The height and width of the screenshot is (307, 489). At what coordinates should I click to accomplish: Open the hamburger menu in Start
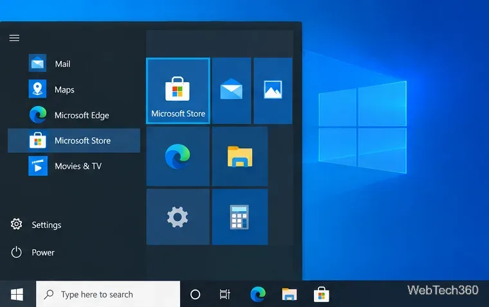tap(14, 38)
